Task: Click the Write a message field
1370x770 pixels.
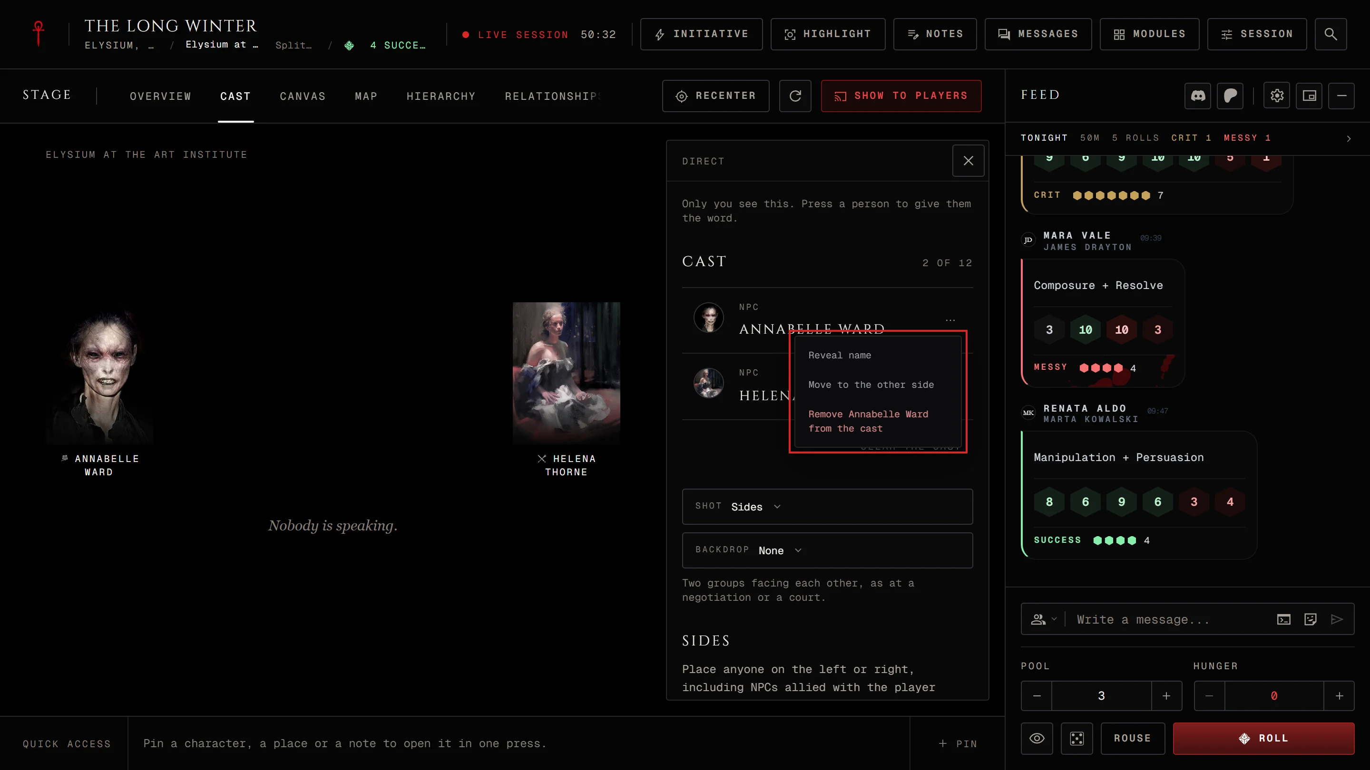Action: tap(1170, 619)
